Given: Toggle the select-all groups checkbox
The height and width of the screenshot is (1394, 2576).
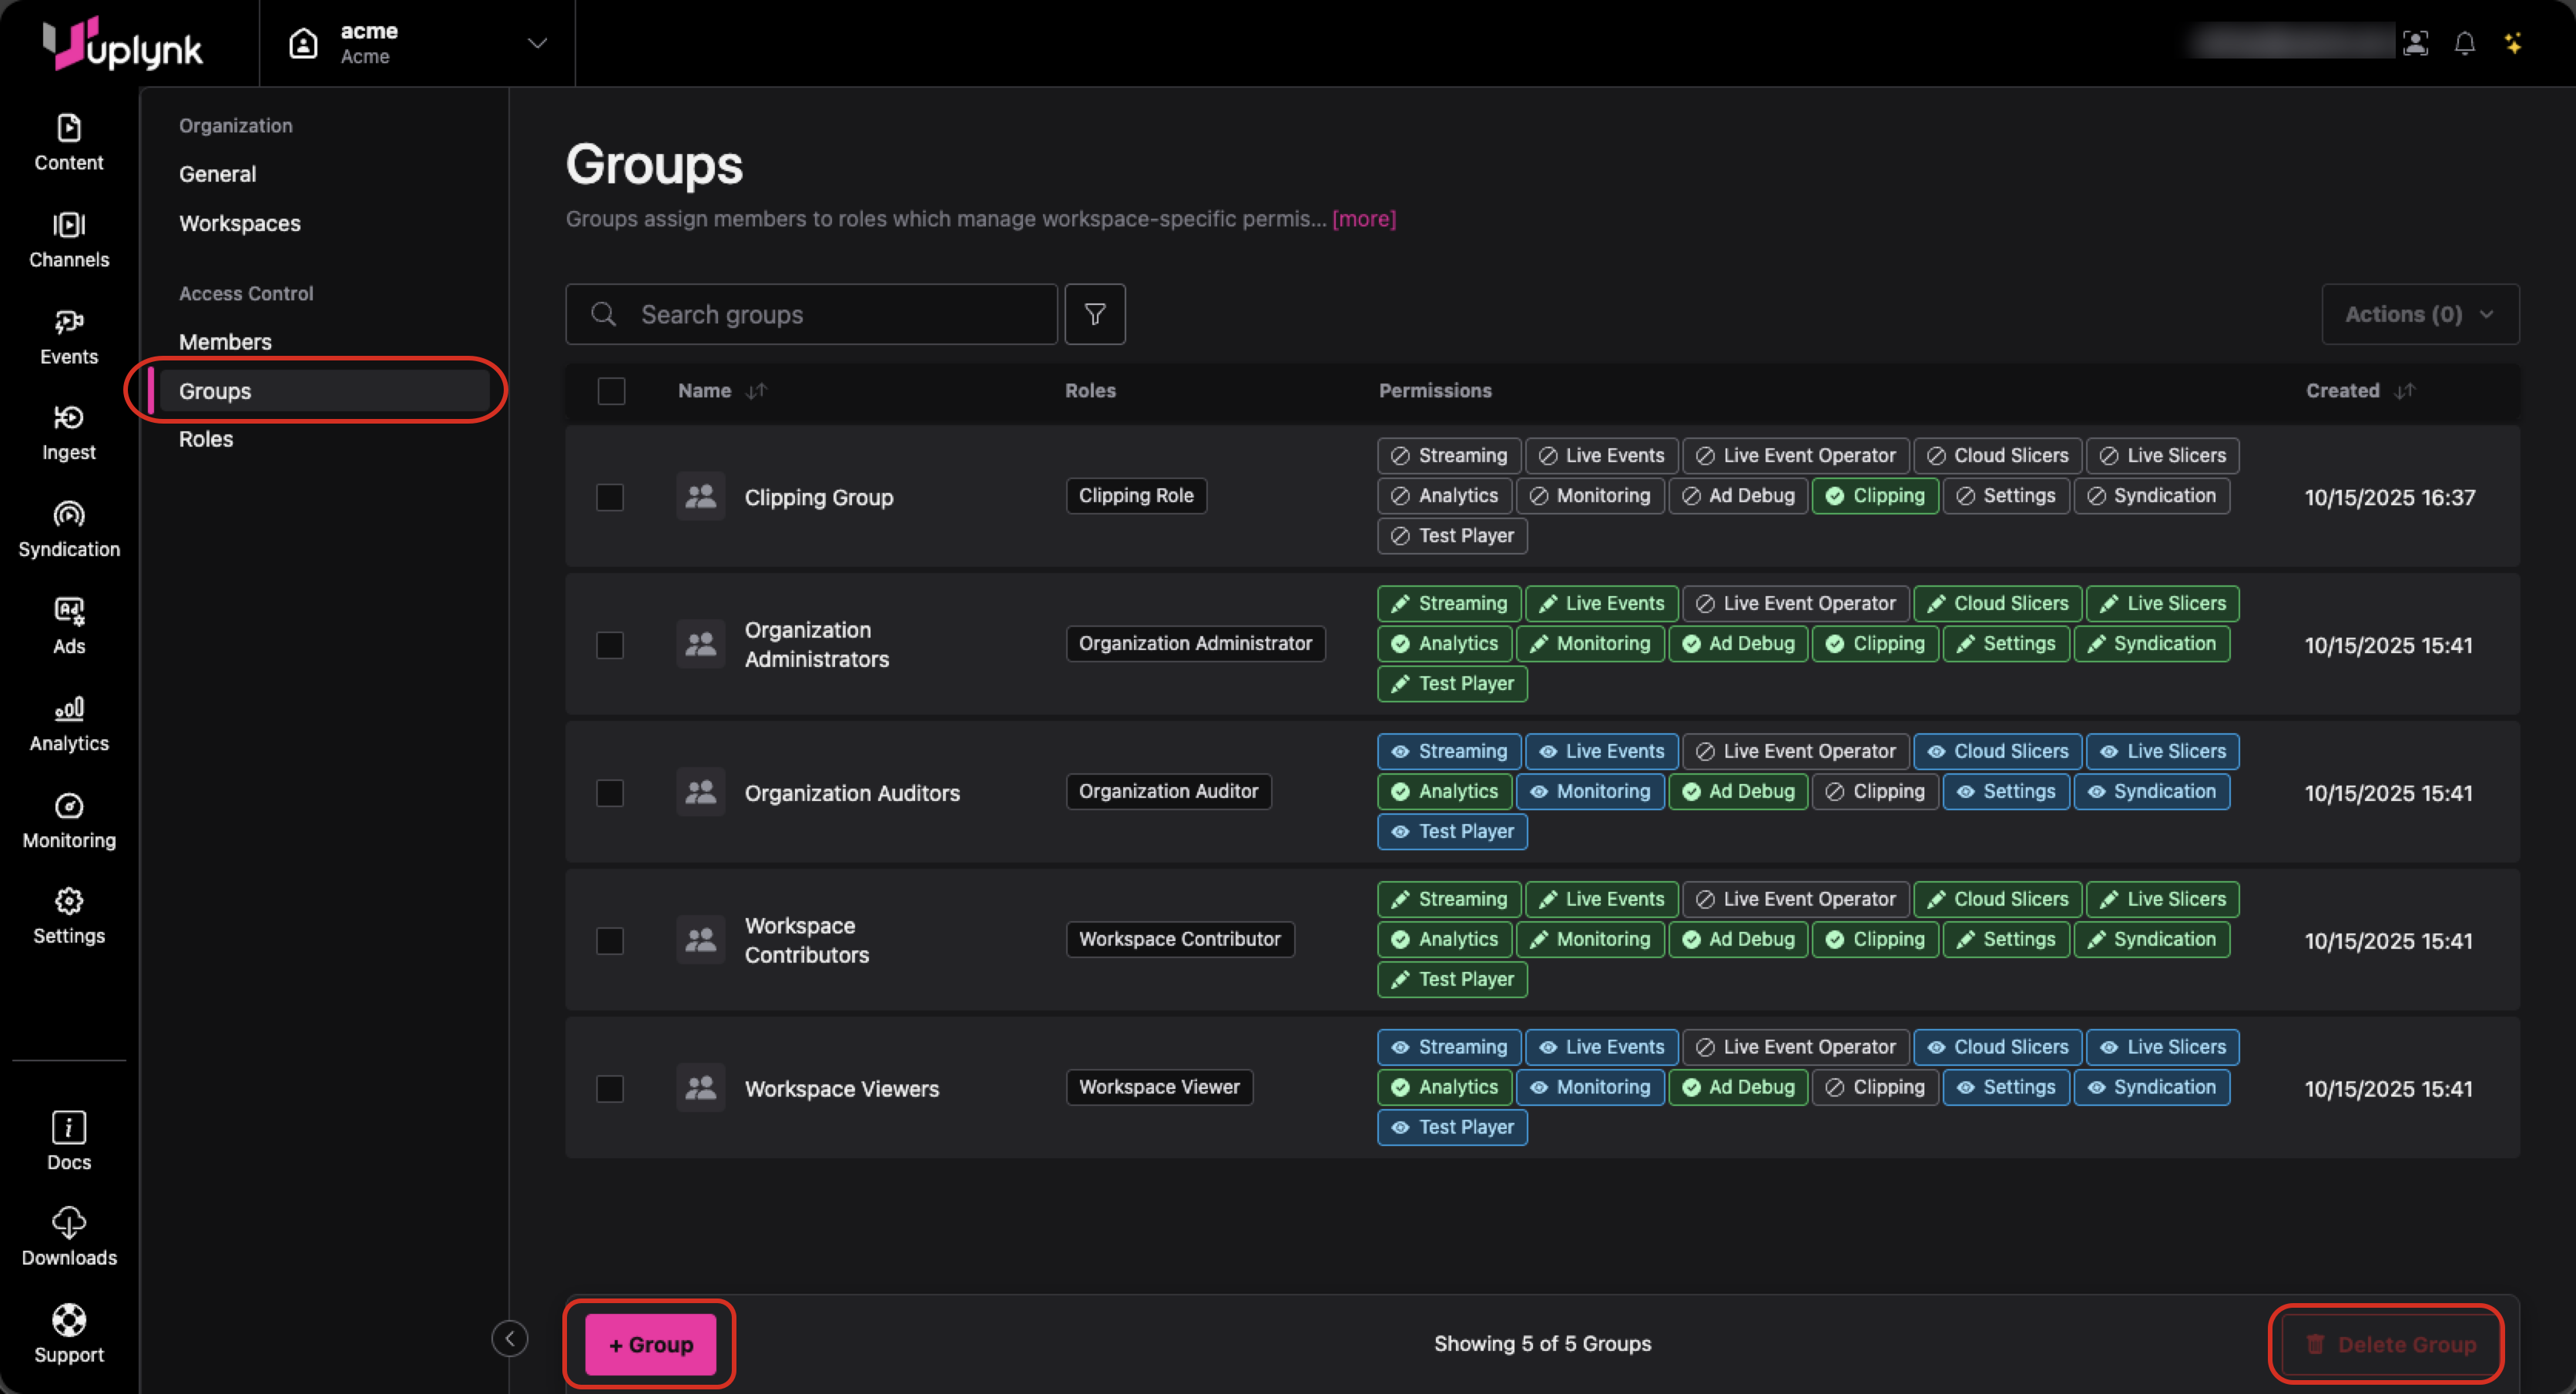Looking at the screenshot, I should pos(611,391).
